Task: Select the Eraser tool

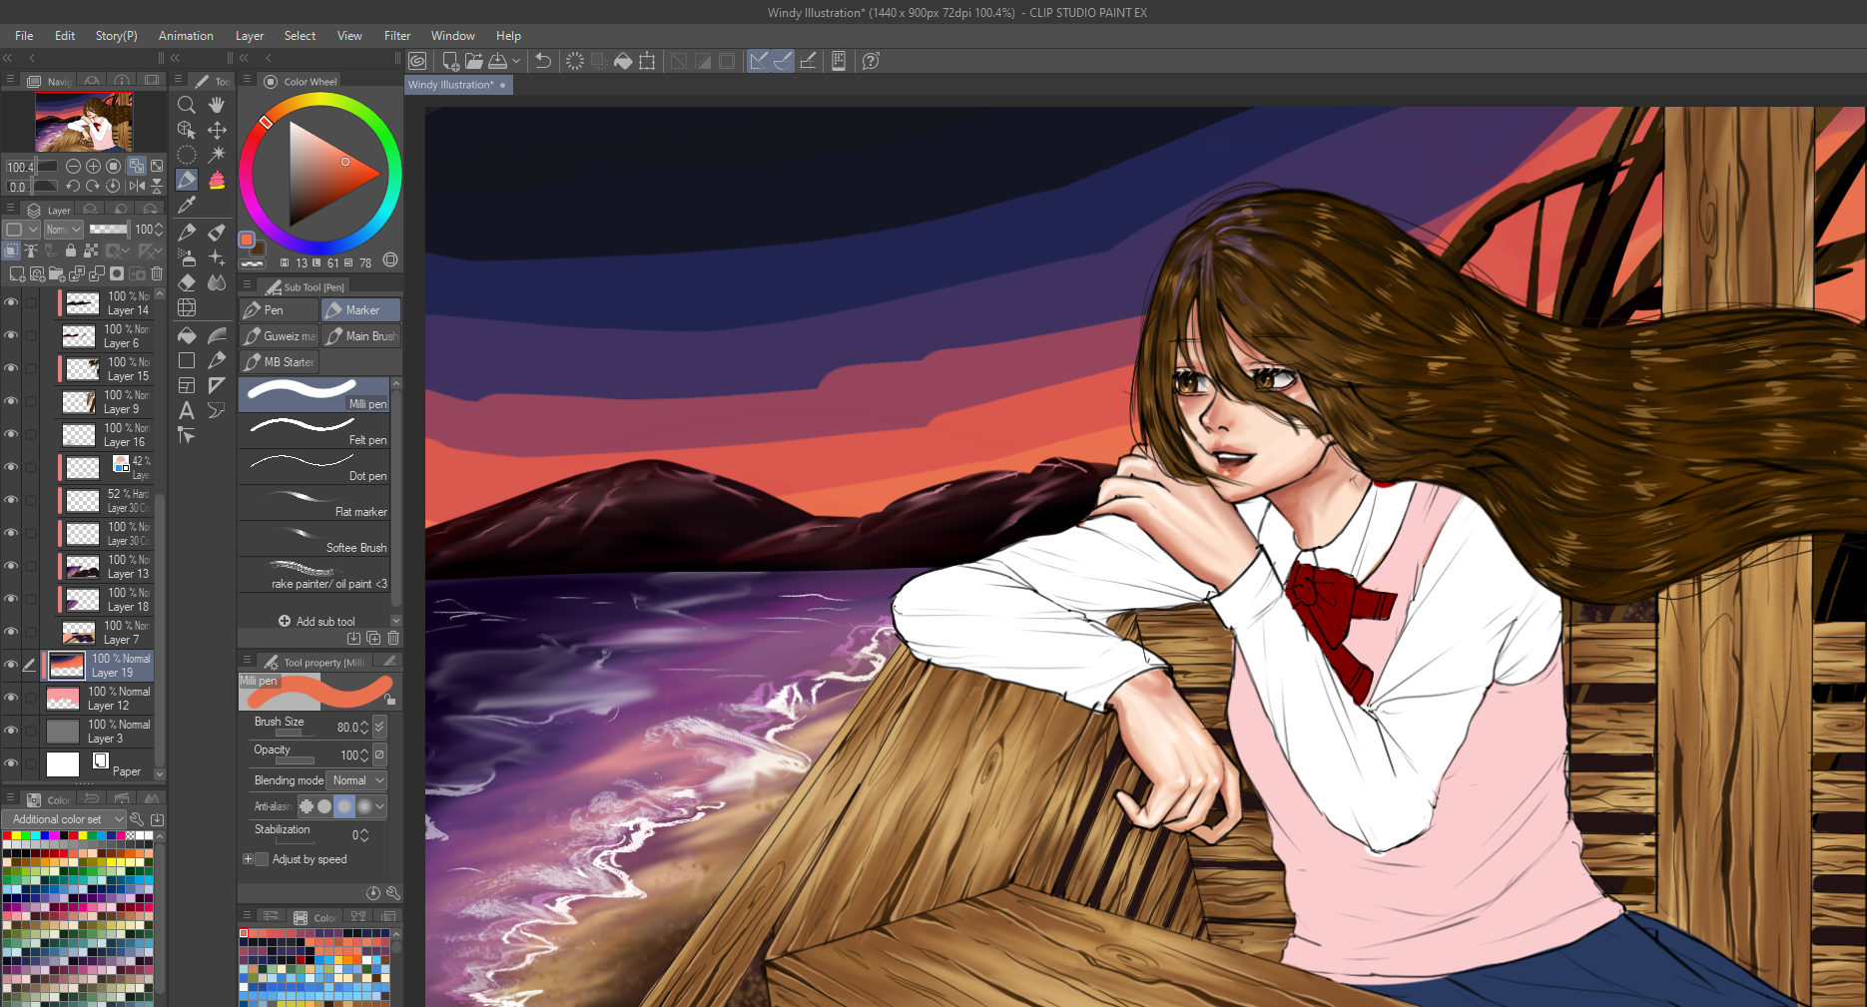Action: (x=186, y=282)
